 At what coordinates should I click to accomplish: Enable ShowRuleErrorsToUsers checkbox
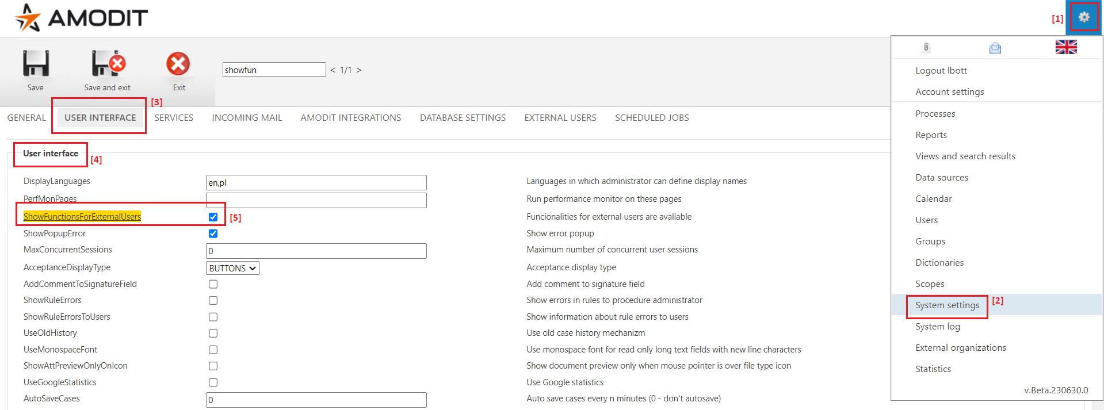pyautogui.click(x=213, y=317)
